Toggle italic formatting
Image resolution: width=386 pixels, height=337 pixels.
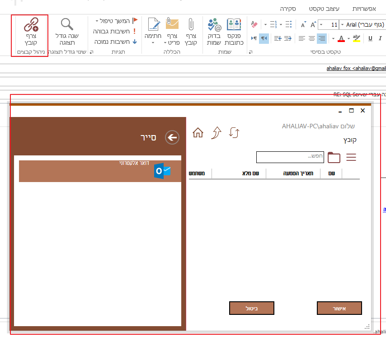(x=380, y=38)
